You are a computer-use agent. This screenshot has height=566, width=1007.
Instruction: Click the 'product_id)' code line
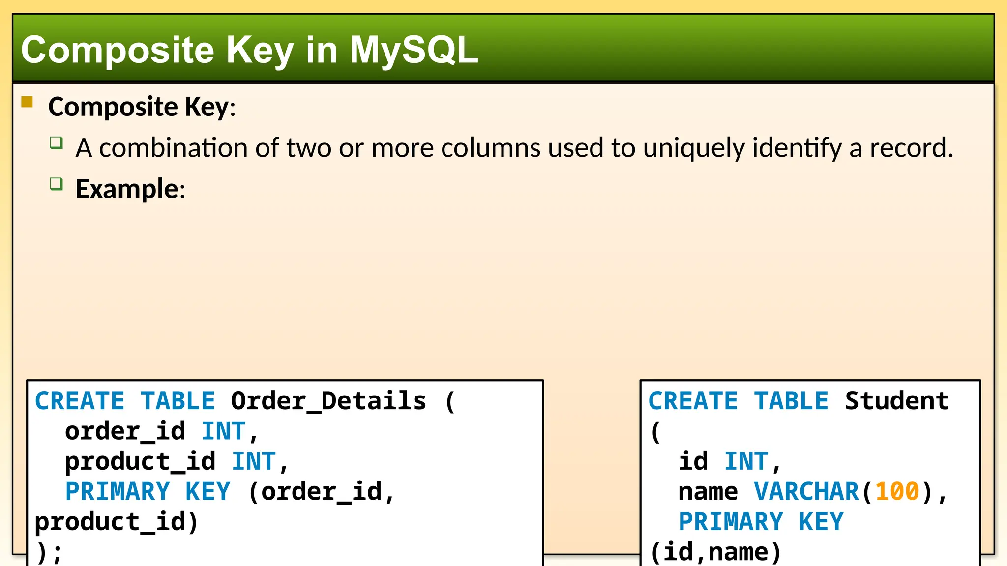pos(116,522)
